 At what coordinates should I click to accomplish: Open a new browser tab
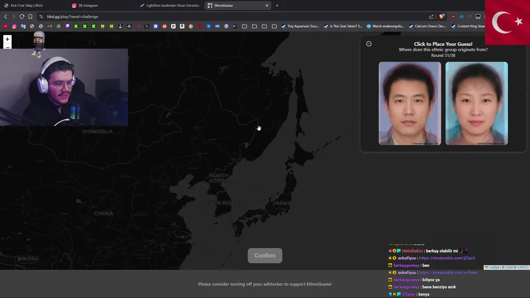[x=277, y=5]
